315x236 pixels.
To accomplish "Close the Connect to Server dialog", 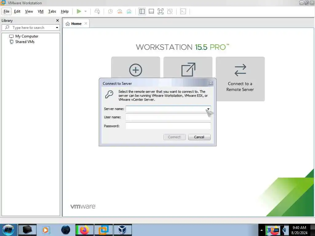I will pos(211,84).
